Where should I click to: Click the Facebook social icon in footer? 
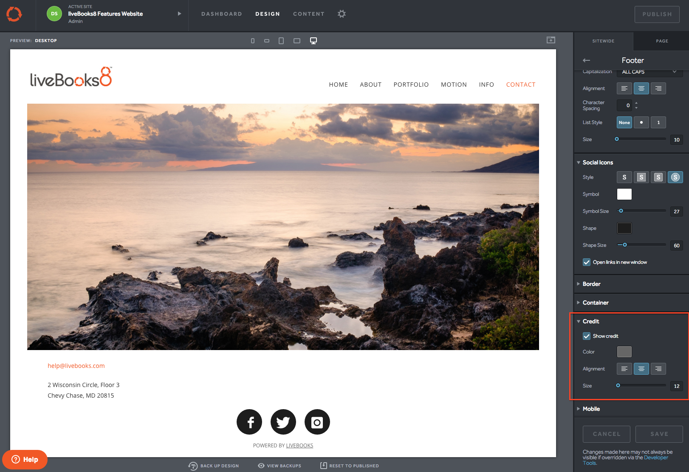tap(249, 422)
